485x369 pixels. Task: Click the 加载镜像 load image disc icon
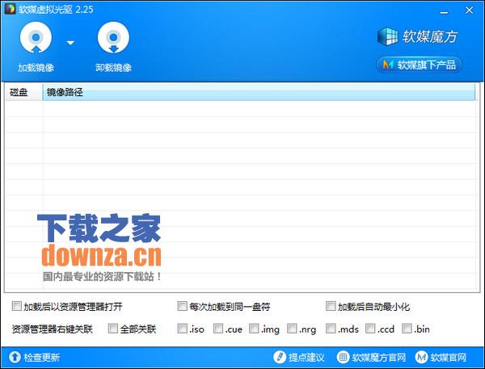coord(36,38)
